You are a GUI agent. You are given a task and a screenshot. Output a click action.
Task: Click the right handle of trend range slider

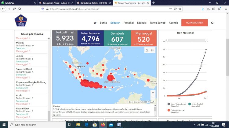point(206,40)
